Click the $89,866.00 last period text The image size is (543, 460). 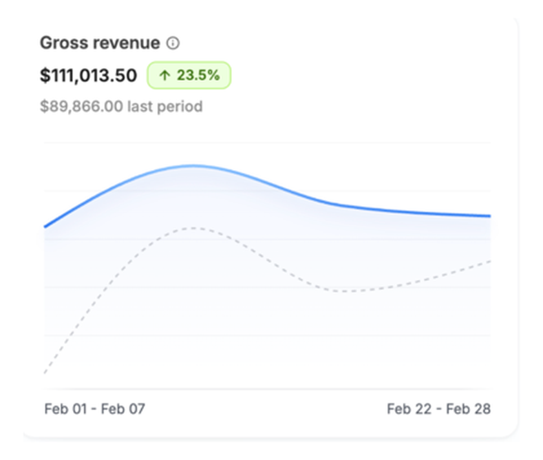(x=122, y=106)
